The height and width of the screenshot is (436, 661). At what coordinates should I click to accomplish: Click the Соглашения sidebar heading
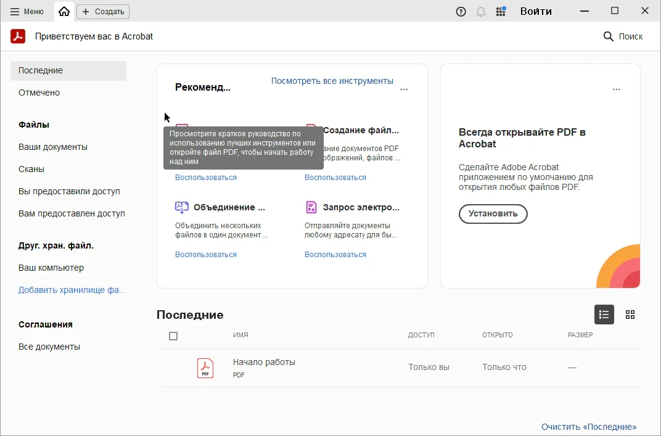[x=46, y=324]
